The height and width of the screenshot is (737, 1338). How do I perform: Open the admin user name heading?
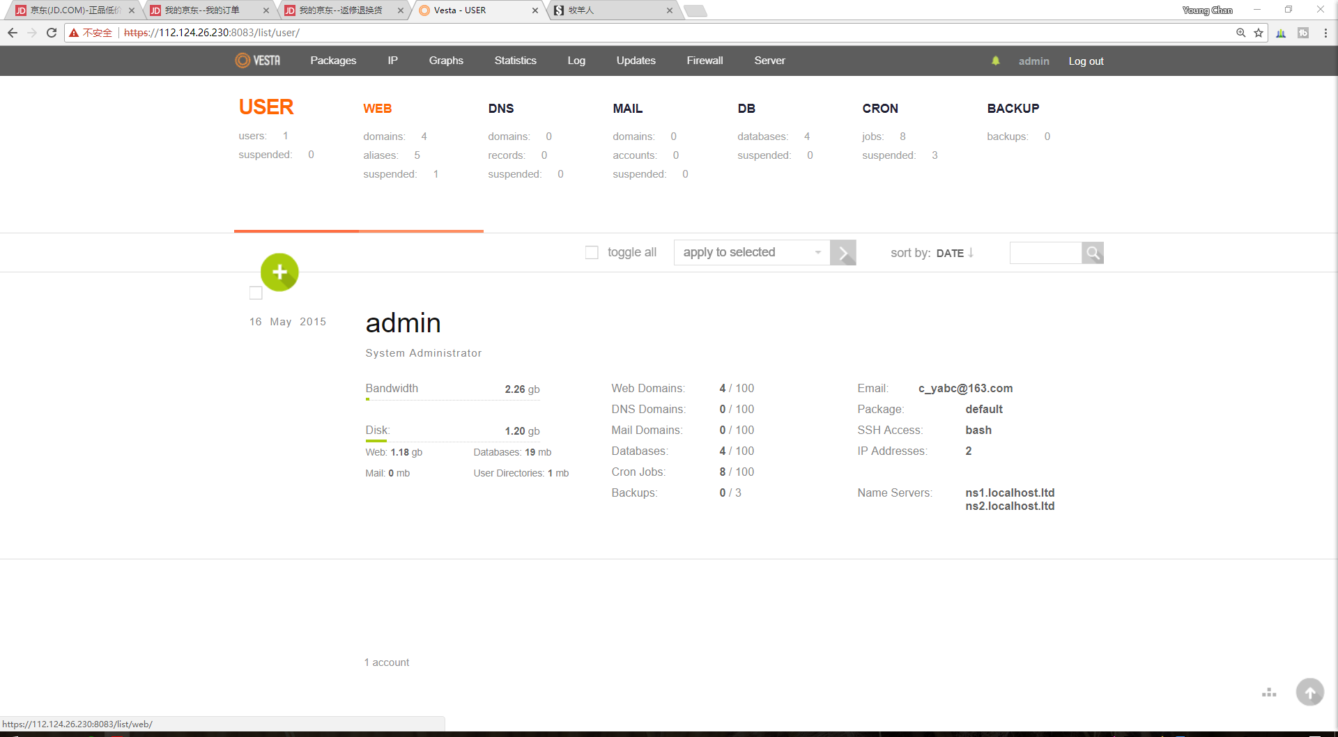403,323
